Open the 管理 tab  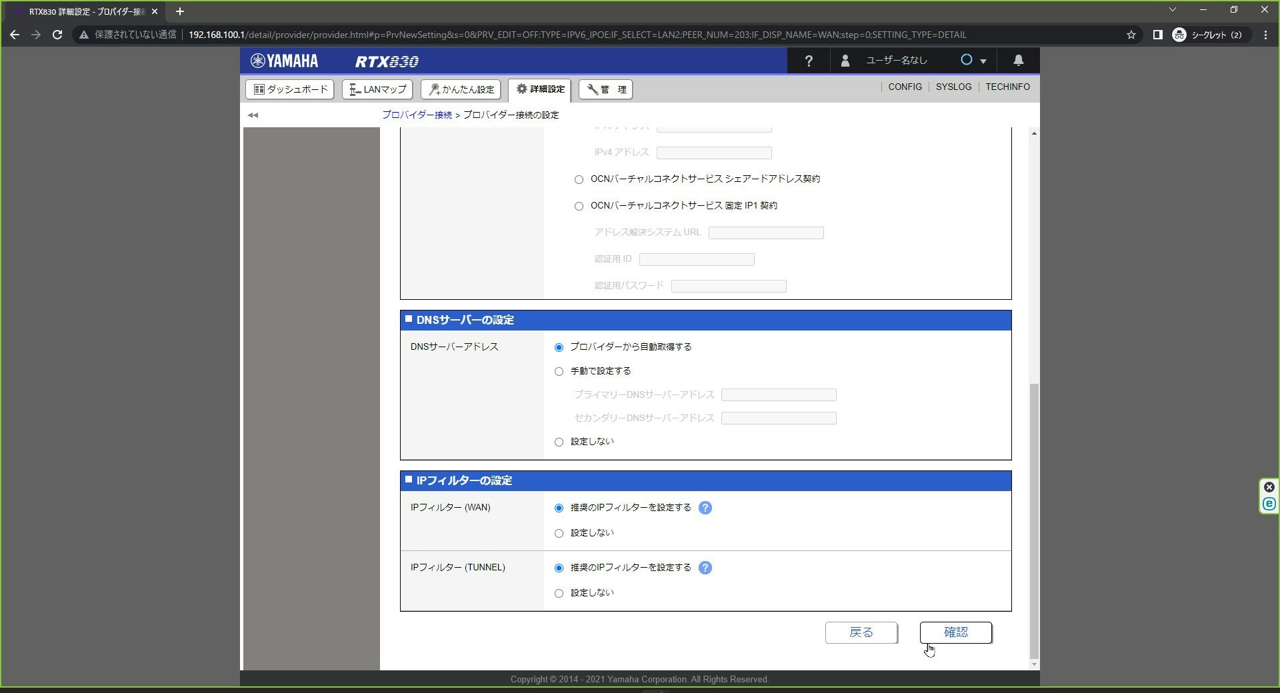click(x=605, y=89)
